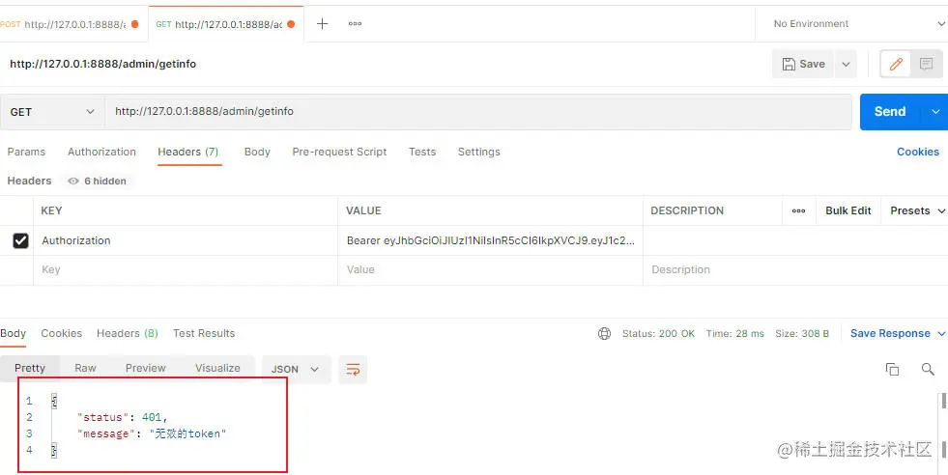Click the Bearer token value cell

(490, 241)
